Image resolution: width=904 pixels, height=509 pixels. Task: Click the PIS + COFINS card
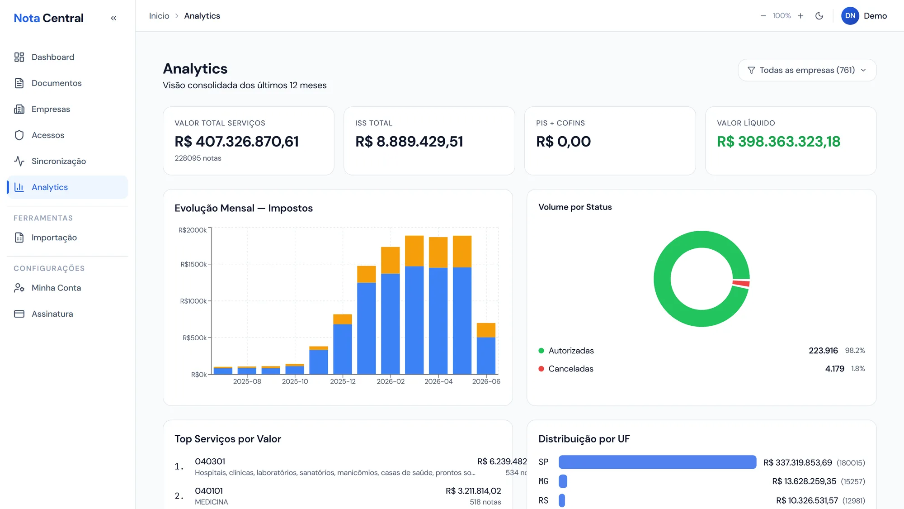610,141
